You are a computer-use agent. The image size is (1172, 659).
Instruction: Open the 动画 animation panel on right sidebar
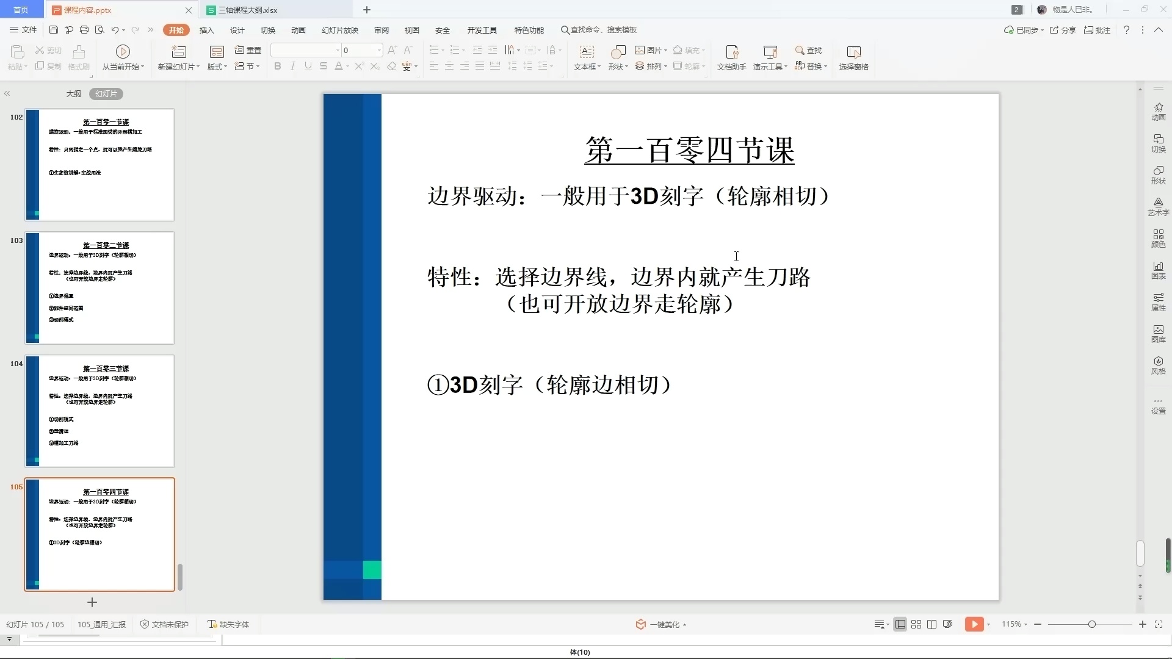point(1158,112)
